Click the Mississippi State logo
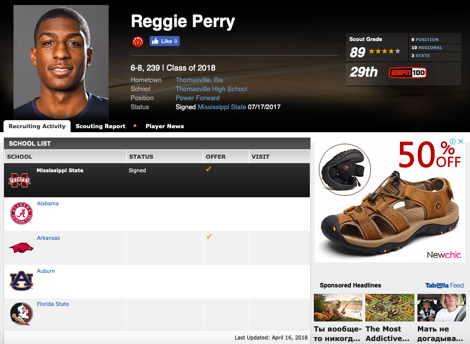Screen dimensions: 470x344 point(20,180)
